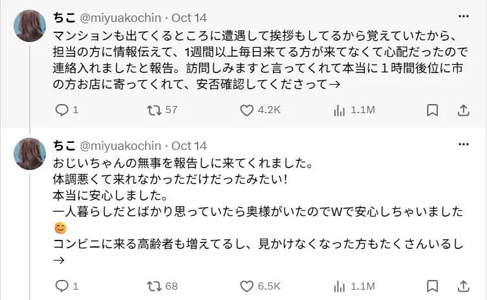The width and height of the screenshot is (487, 300).
Task: Bookmark the second tweet
Action: pos(432,286)
